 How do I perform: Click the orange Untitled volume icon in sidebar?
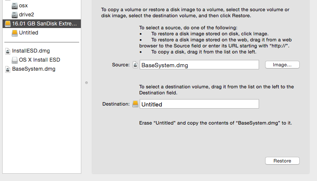(x=15, y=33)
